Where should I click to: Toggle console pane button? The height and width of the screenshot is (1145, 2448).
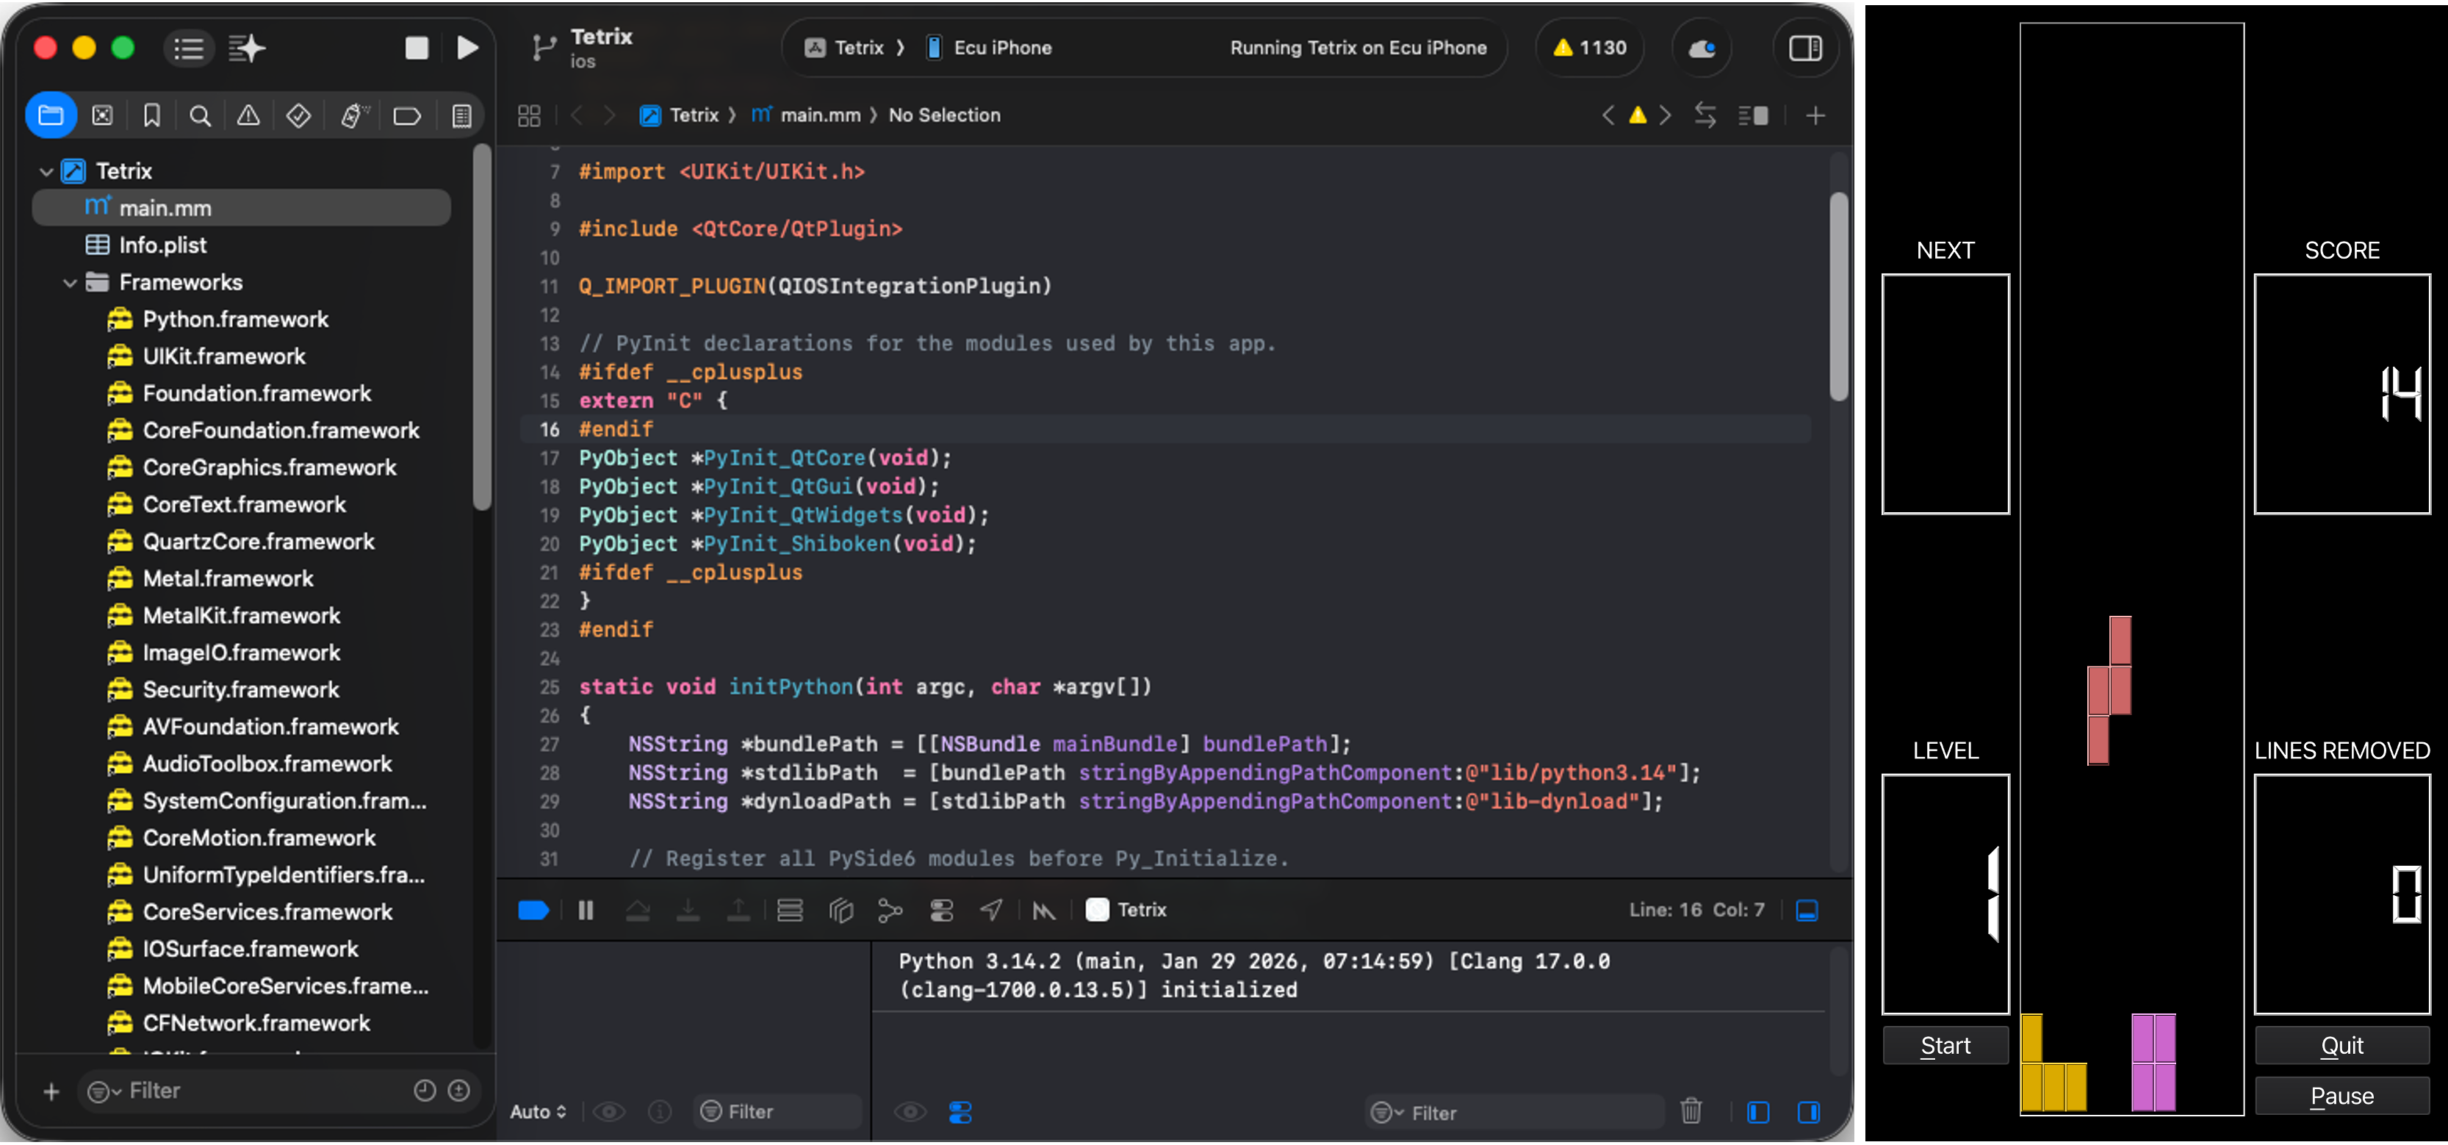[x=1807, y=1112]
